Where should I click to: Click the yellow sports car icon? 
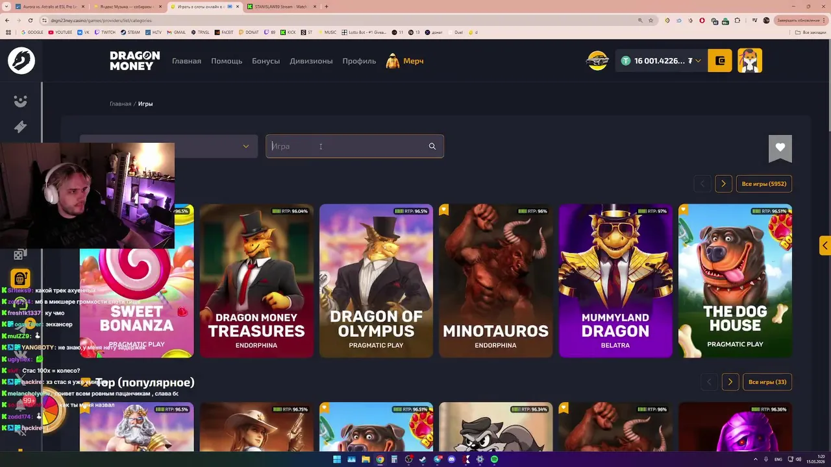click(x=597, y=60)
